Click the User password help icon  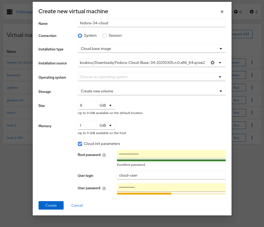(x=104, y=188)
